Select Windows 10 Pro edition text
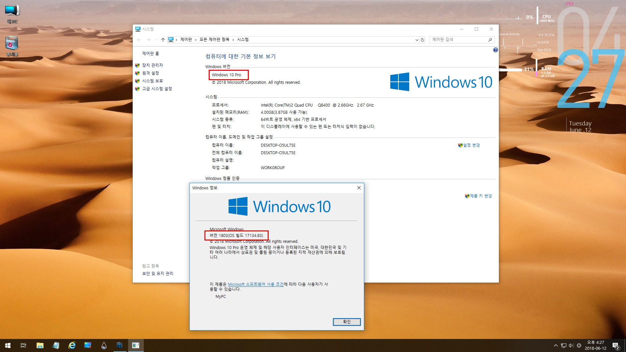The image size is (626, 352). tap(226, 75)
